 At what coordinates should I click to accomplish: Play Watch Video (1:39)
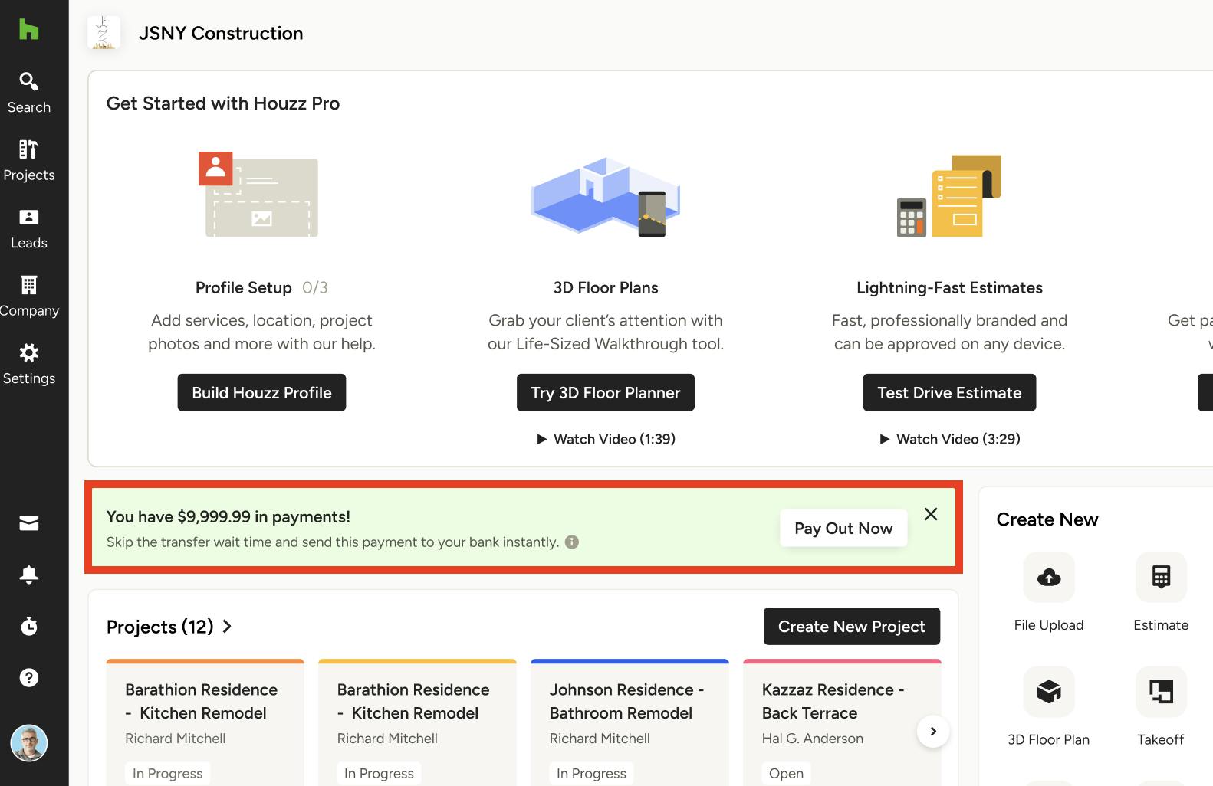pos(606,439)
